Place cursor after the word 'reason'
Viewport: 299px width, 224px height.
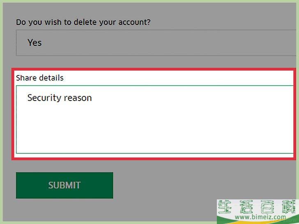click(x=92, y=98)
